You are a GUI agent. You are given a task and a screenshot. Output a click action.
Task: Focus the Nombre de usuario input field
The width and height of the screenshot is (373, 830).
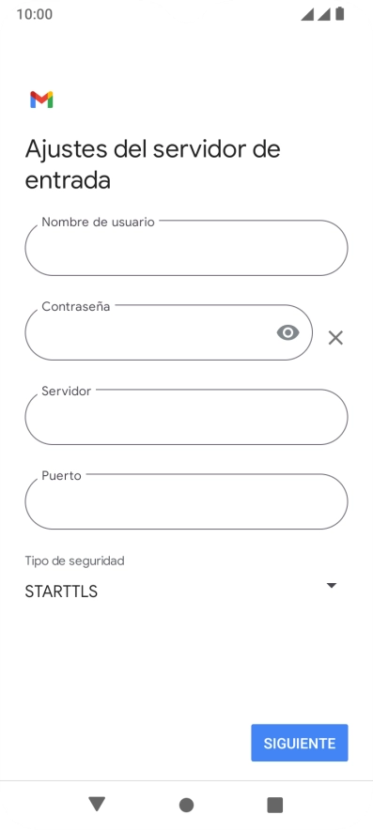[x=186, y=248]
